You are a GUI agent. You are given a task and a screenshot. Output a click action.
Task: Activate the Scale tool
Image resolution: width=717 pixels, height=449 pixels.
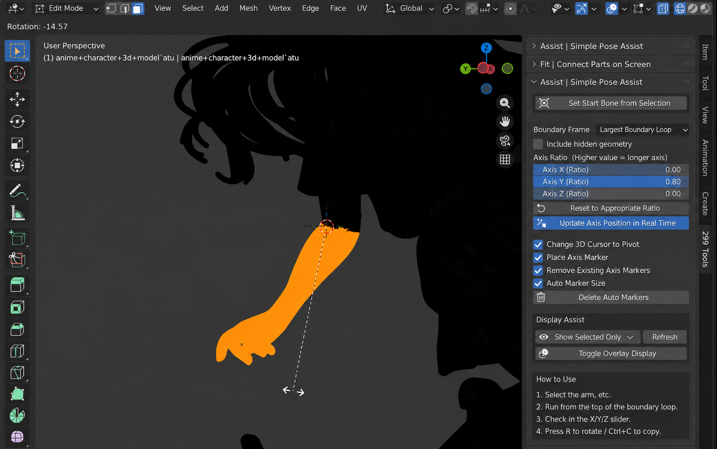(x=17, y=143)
